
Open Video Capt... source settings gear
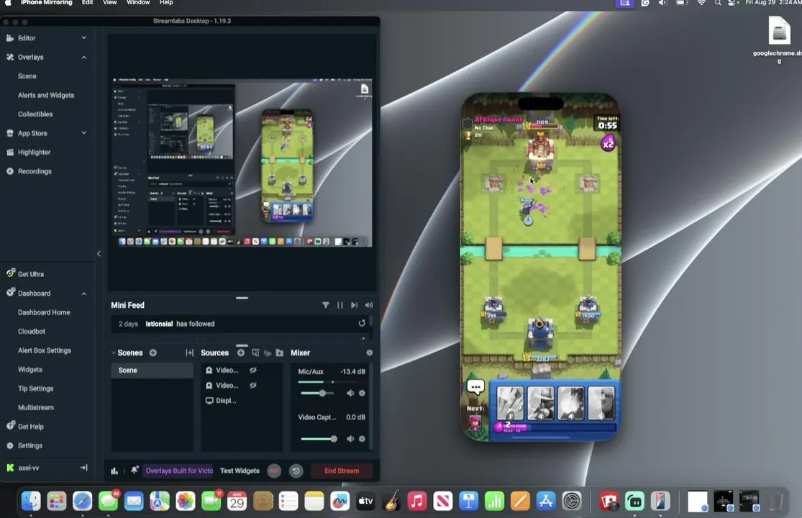(x=362, y=439)
